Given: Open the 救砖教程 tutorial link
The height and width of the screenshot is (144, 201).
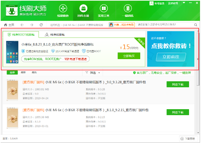Looking at the screenshot, I should pyautogui.click(x=173, y=3).
